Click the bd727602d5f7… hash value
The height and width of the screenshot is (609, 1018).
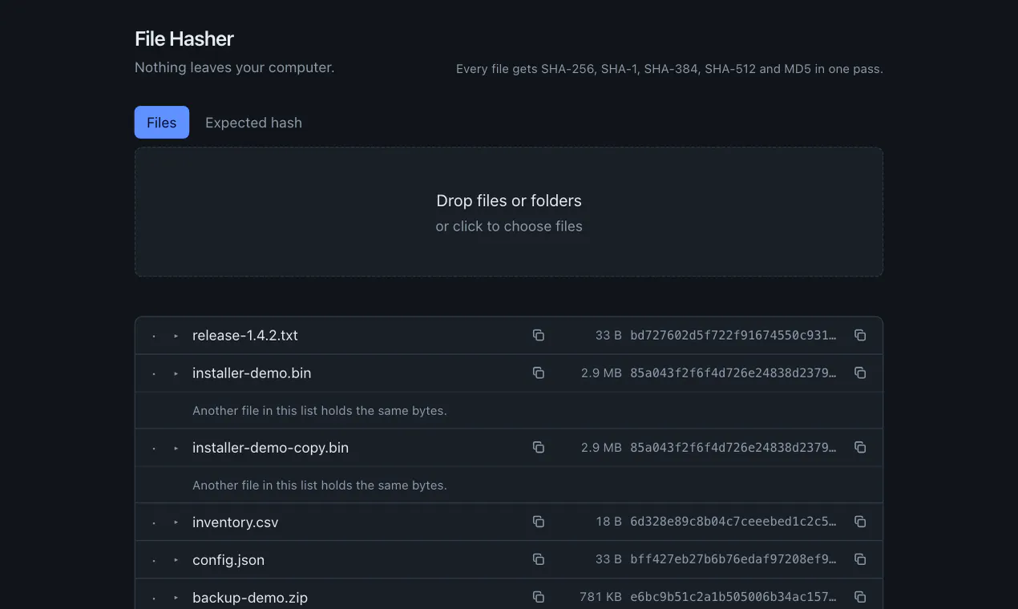pyautogui.click(x=733, y=335)
